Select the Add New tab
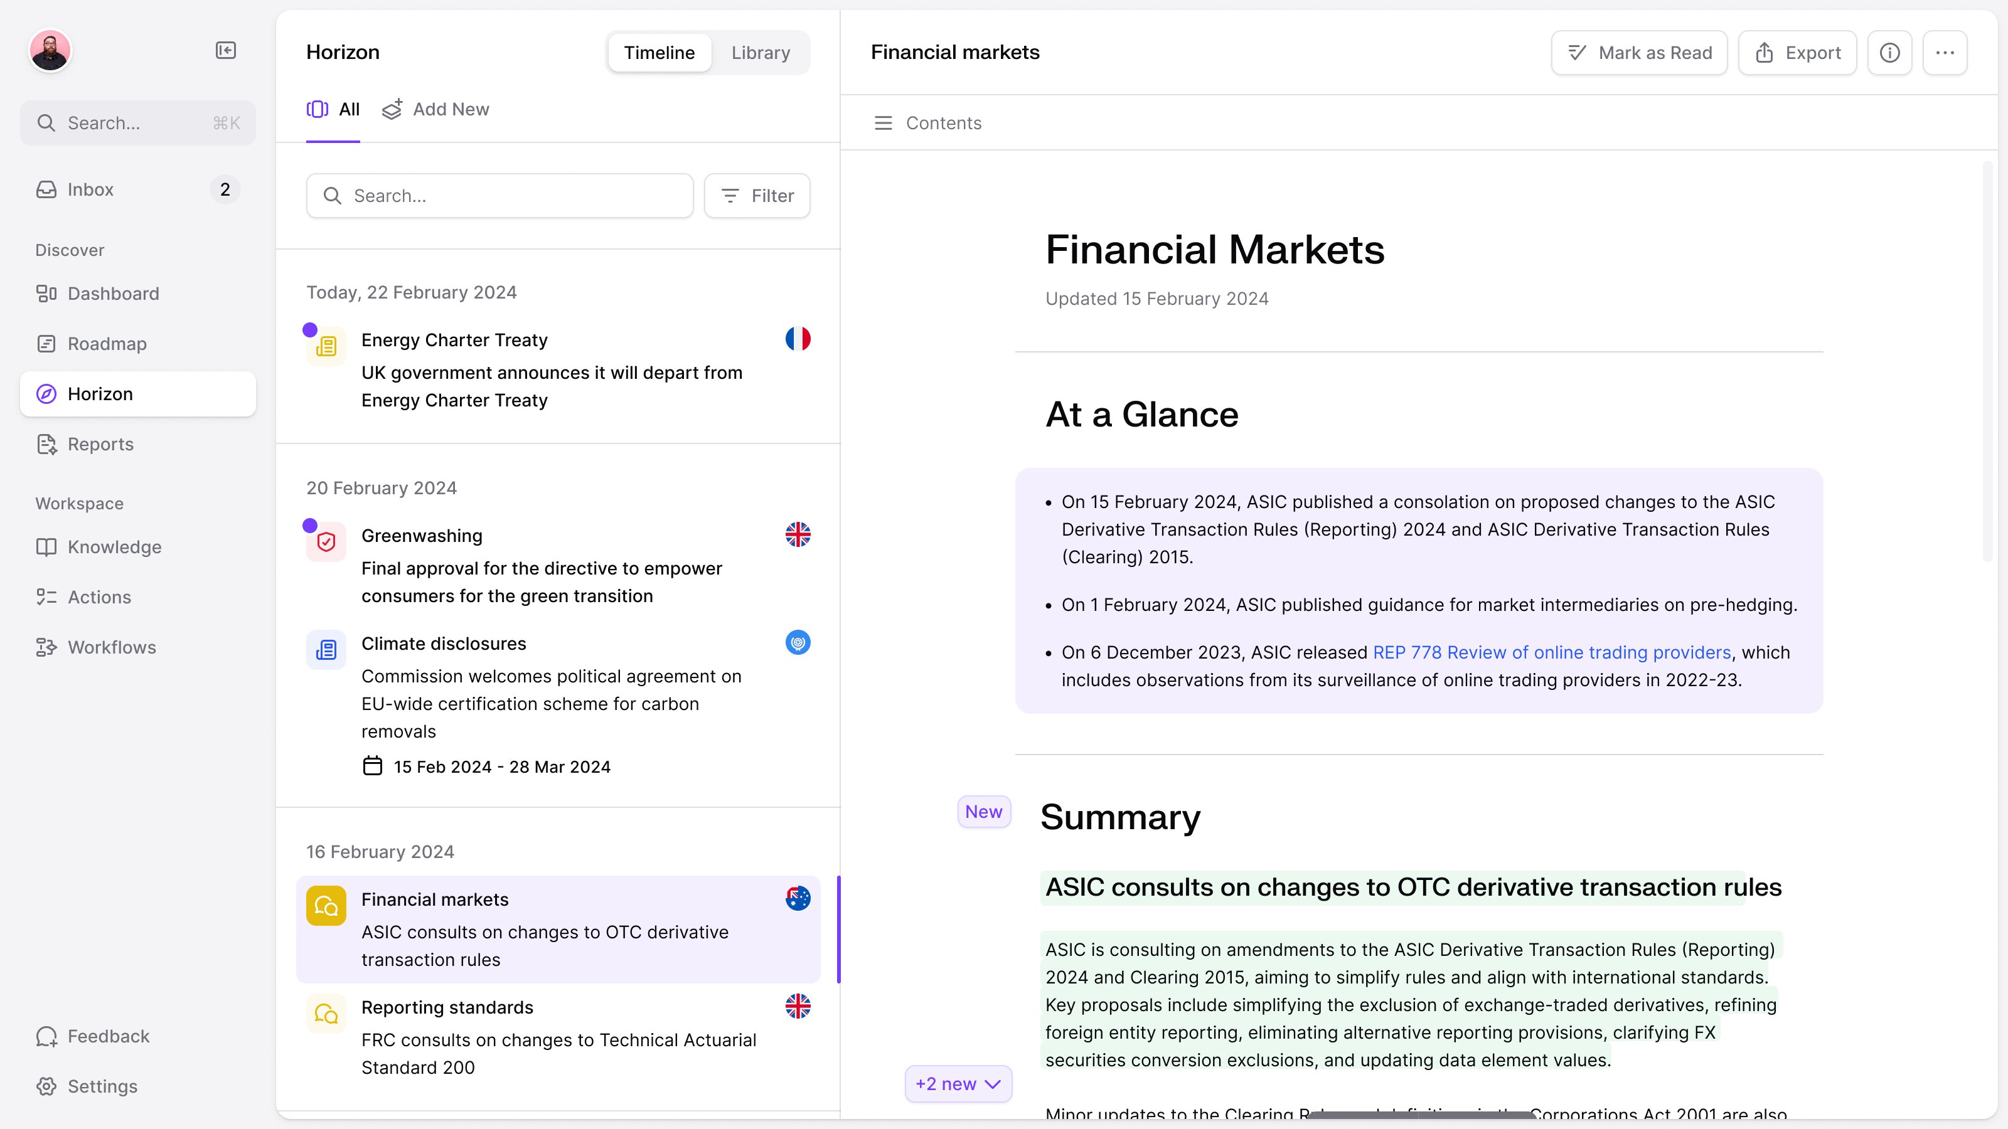The height and width of the screenshot is (1129, 2008). (x=435, y=109)
